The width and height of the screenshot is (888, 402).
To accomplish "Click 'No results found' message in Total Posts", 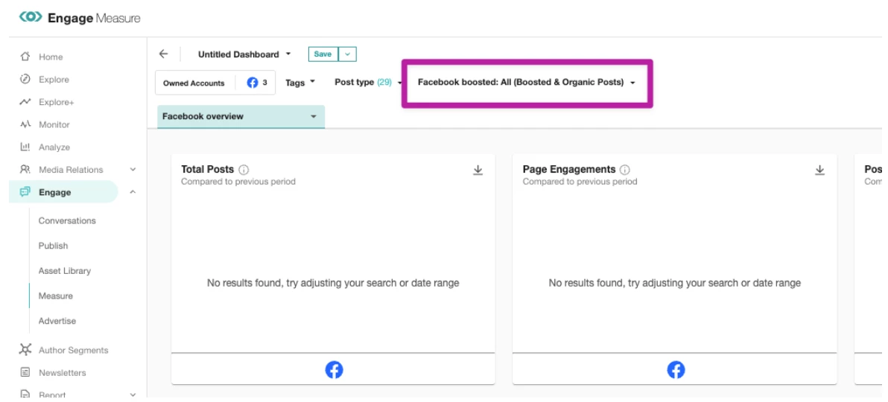I will [x=333, y=283].
